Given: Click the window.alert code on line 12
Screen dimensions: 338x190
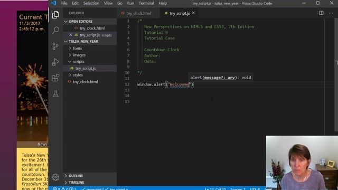Looking at the screenshot, I should 165,84.
